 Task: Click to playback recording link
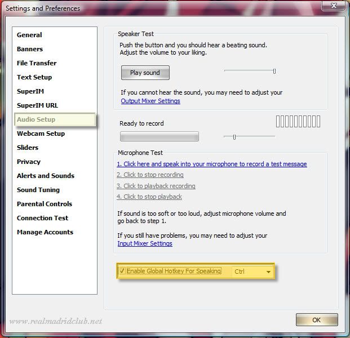156,186
